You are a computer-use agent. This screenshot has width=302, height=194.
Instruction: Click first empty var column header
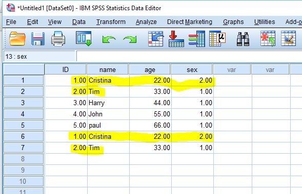coord(232,69)
